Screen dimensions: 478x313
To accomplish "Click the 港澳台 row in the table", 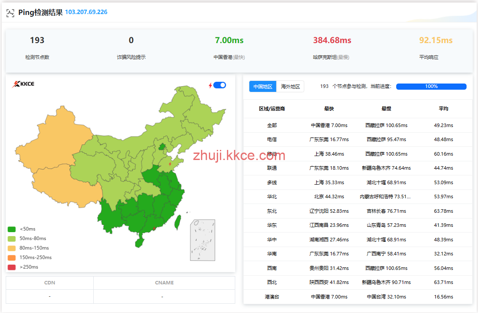I will (272, 297).
